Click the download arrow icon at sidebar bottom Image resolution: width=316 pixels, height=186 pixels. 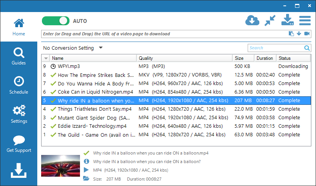(x=19, y=170)
